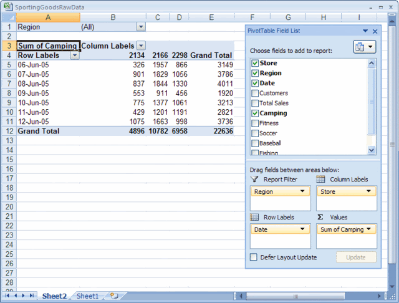Click the horizontal scrollbar left arrow
The image size is (399, 303).
[241, 296]
